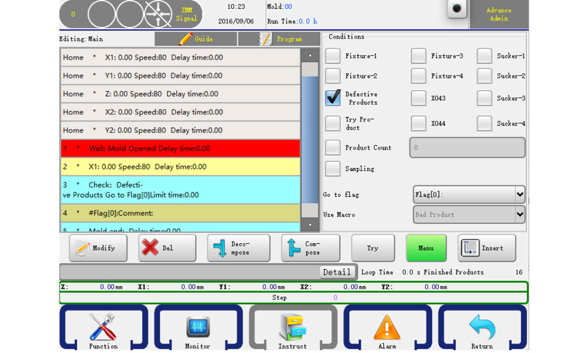
Task: Open the Function wrench and screwdriver icon
Action: (103, 327)
